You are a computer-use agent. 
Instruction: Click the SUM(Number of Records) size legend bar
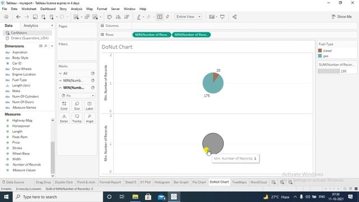(329, 71)
